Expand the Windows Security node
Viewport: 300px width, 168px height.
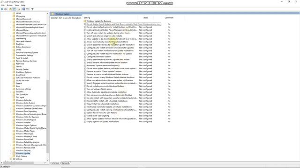11,150
